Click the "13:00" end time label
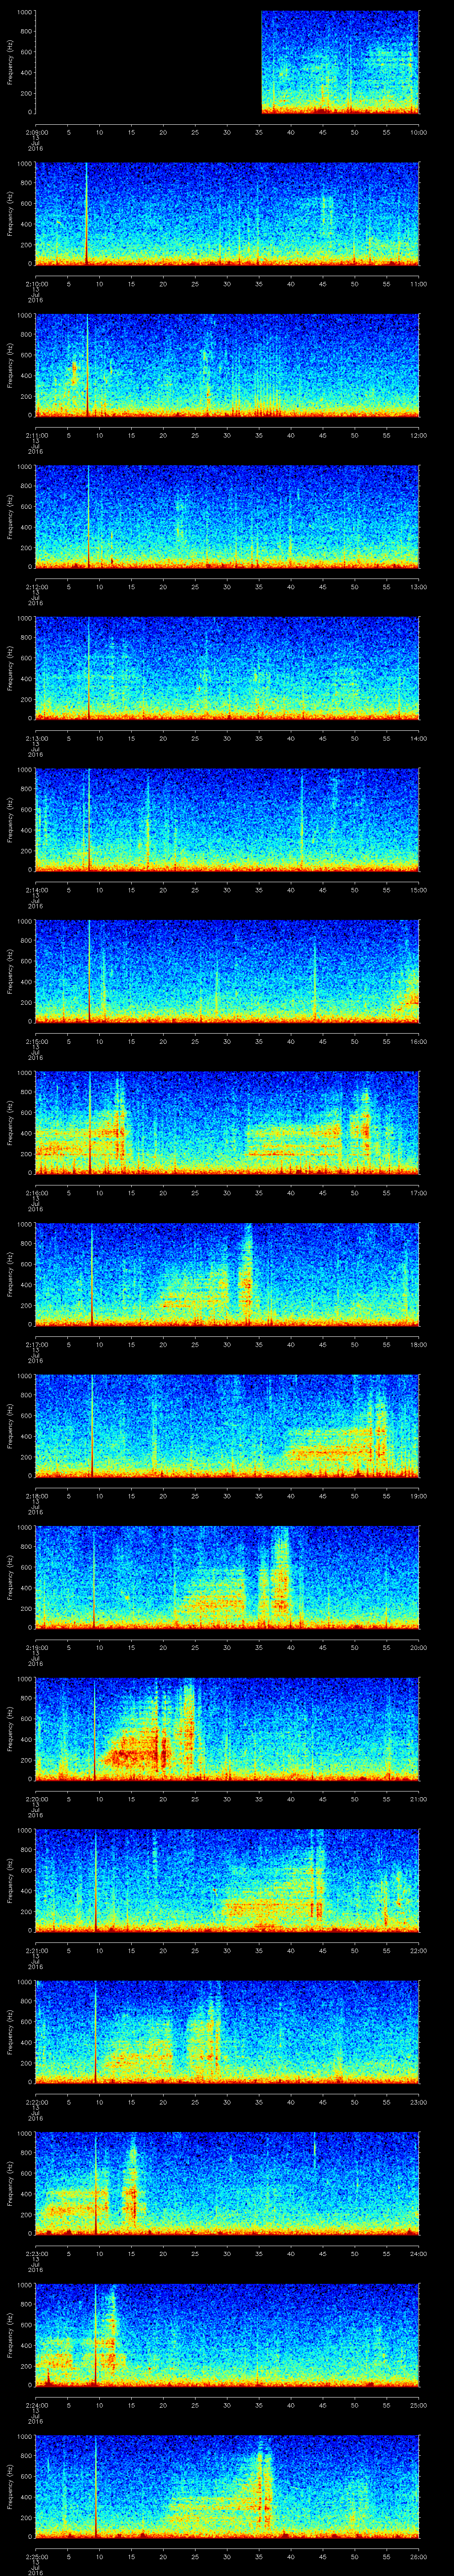Image resolution: width=454 pixels, height=2576 pixels. (x=418, y=587)
